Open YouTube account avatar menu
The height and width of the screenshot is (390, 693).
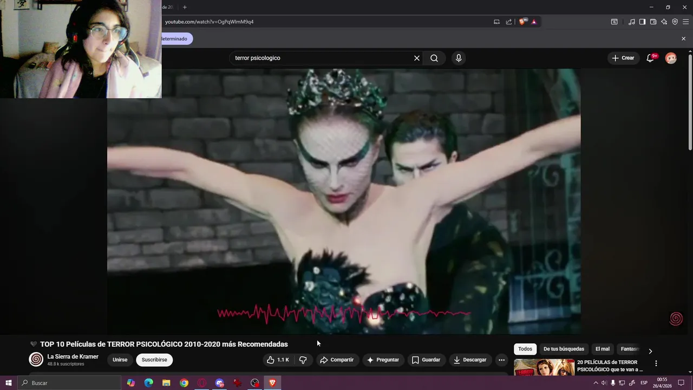coord(671,58)
